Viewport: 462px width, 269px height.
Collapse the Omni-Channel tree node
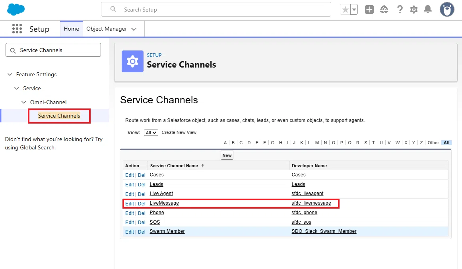click(x=23, y=102)
